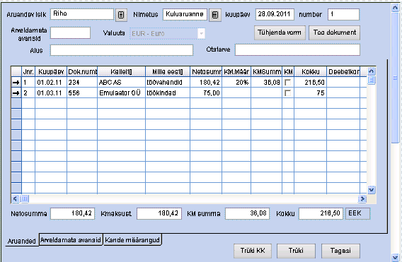The image size is (402, 262).
Task: Click window scrollbar down arrow at bottom
Action: pos(395,257)
